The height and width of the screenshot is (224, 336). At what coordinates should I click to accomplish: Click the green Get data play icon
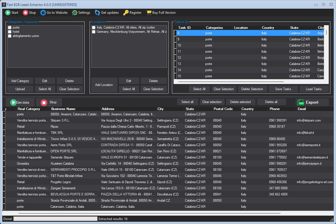pyautogui.click(x=13, y=102)
